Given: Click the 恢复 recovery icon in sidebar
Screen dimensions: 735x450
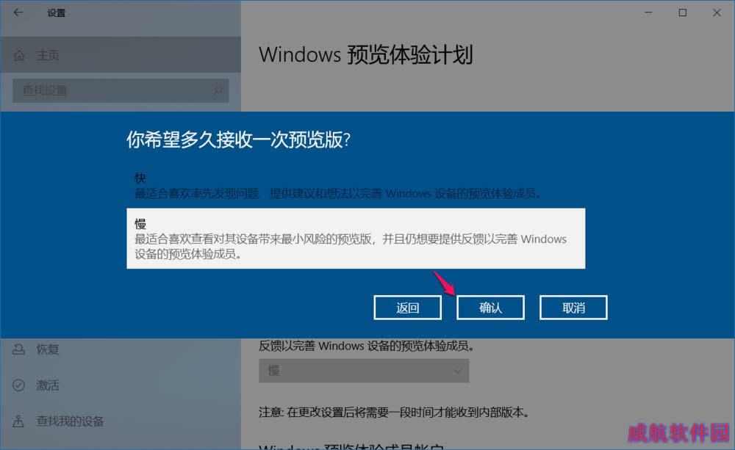Looking at the screenshot, I should pyautogui.click(x=19, y=349).
